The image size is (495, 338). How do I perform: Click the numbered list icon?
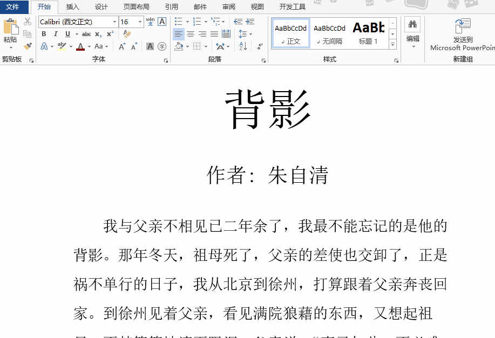(x=197, y=22)
